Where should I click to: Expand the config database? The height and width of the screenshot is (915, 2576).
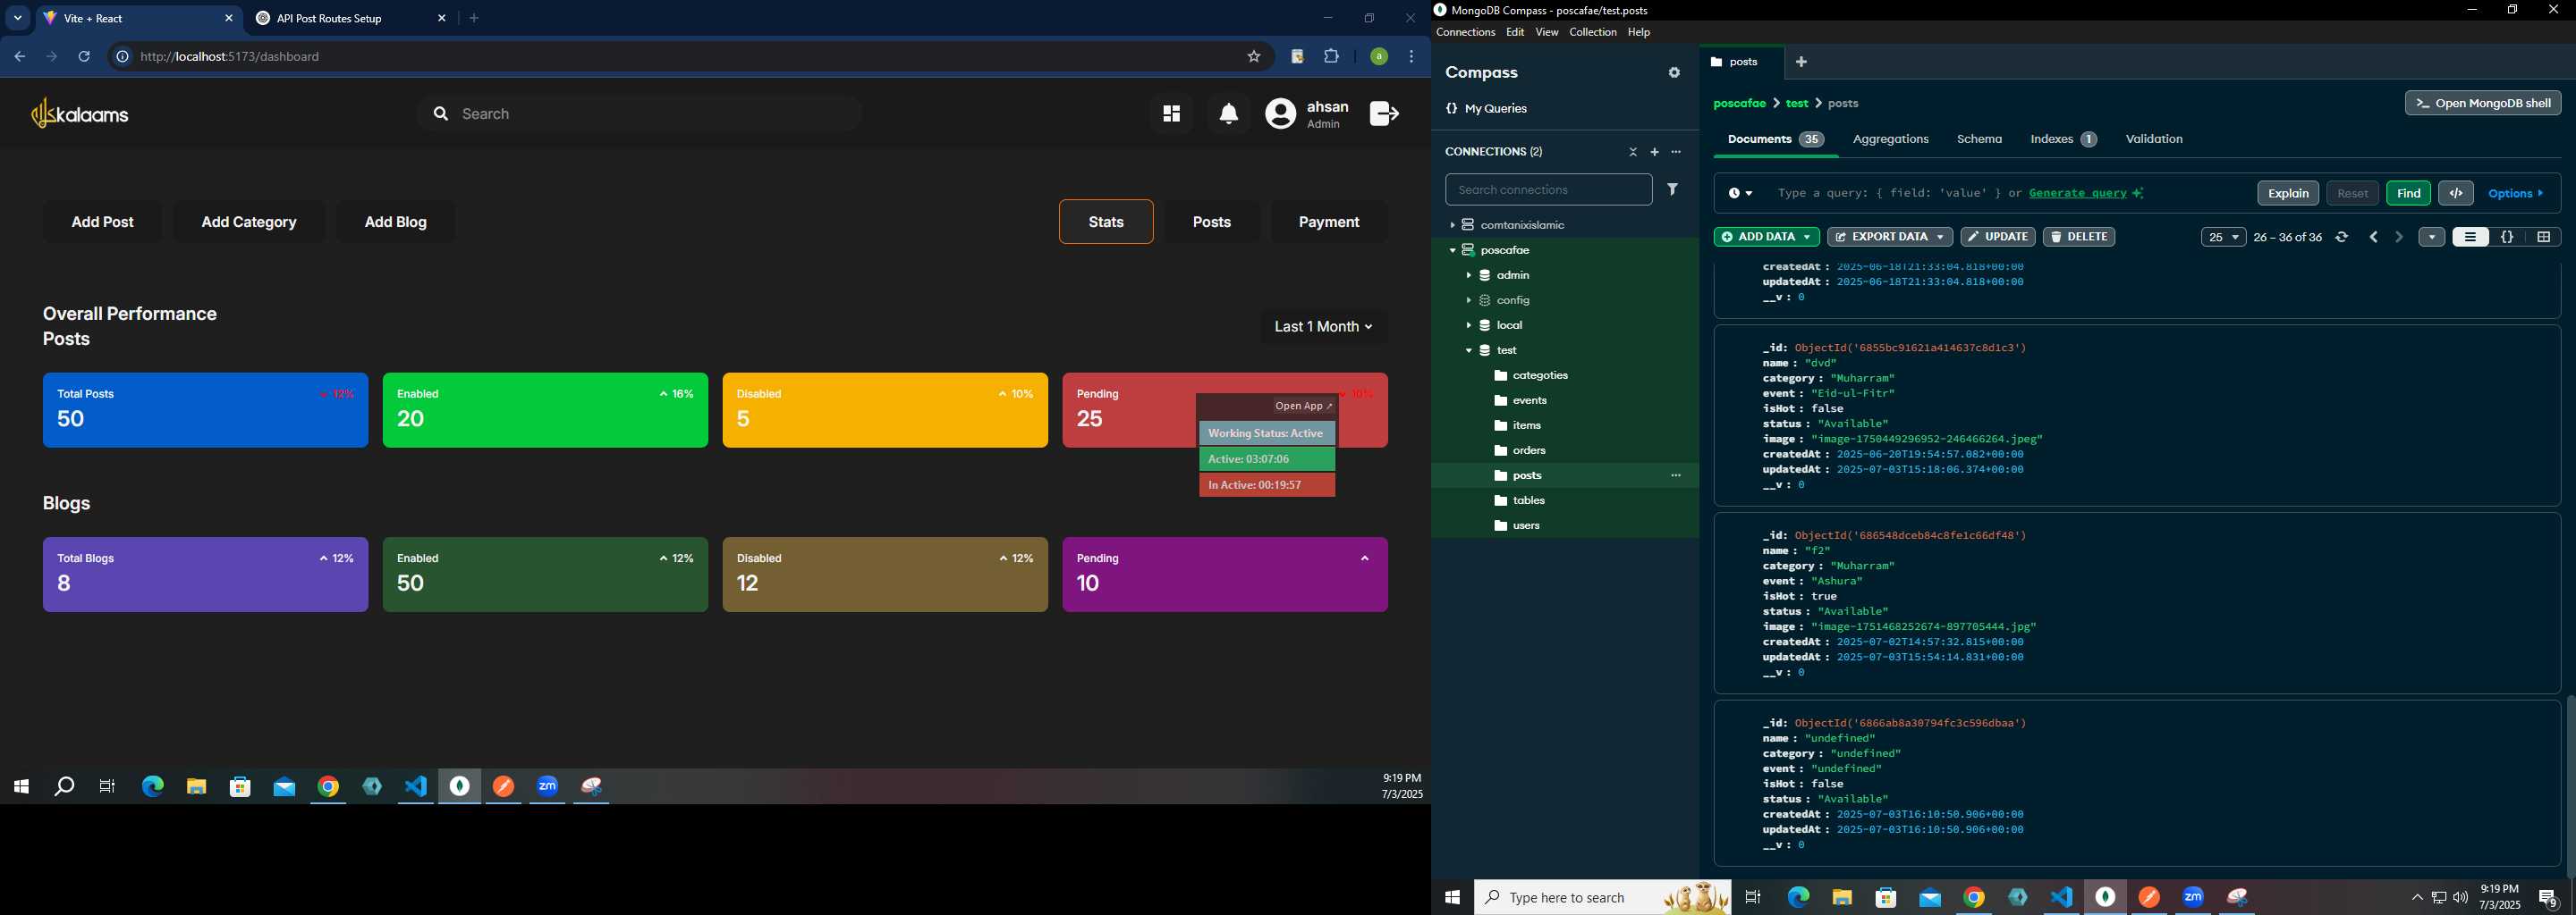(x=1469, y=300)
